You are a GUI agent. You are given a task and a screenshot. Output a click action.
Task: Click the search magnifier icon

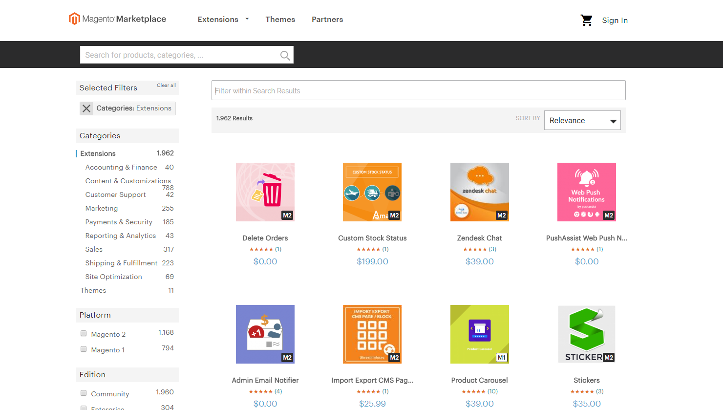tap(285, 55)
